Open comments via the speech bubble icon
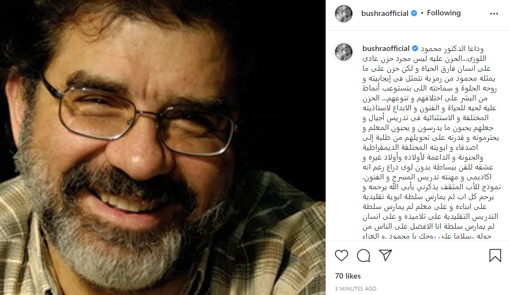Image resolution: width=509 pixels, height=295 pixels. pos(363,256)
